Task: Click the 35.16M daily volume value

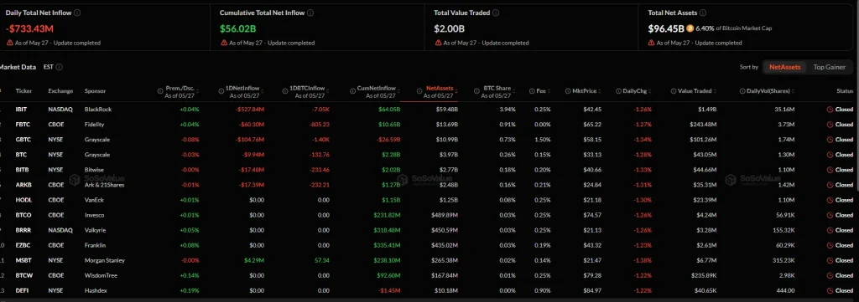Action: coord(784,110)
